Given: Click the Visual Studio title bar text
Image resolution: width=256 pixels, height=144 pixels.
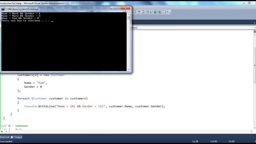Looking at the screenshot, I should coord(32,3).
